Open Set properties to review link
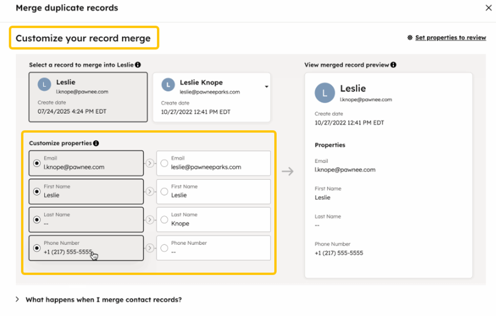Image resolution: width=496 pixels, height=316 pixels. [x=450, y=38]
